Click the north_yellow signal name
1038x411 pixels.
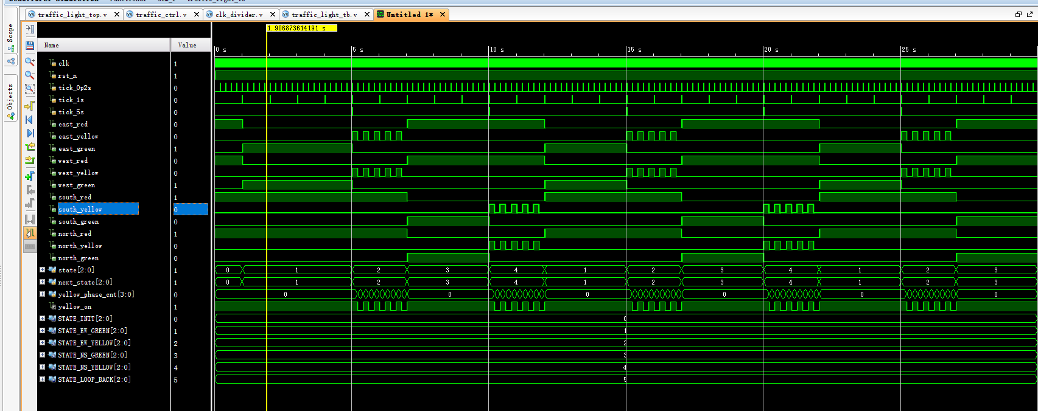click(80, 246)
